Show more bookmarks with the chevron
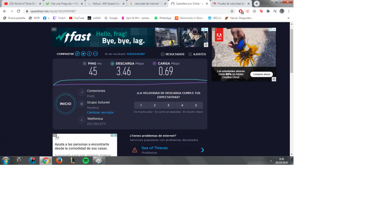Screen dimensions: 382x212 point(288,18)
